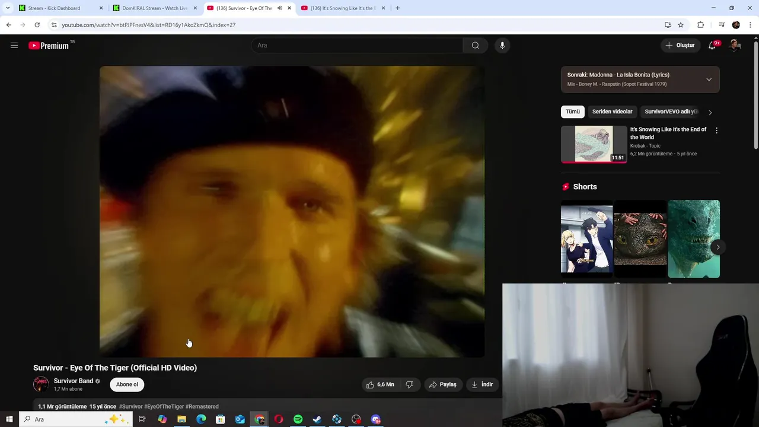Open Steam from the taskbar
This screenshot has width=759, height=427.
pos(317,419)
